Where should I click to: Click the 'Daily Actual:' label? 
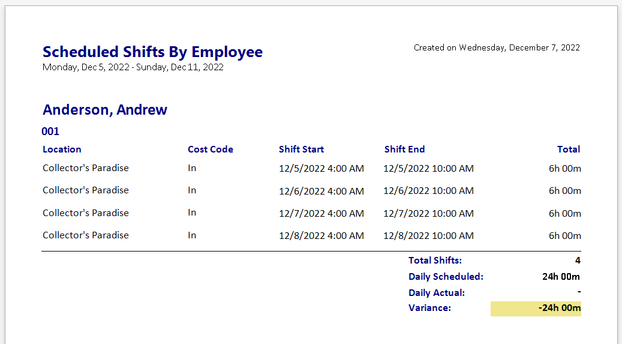[437, 293]
